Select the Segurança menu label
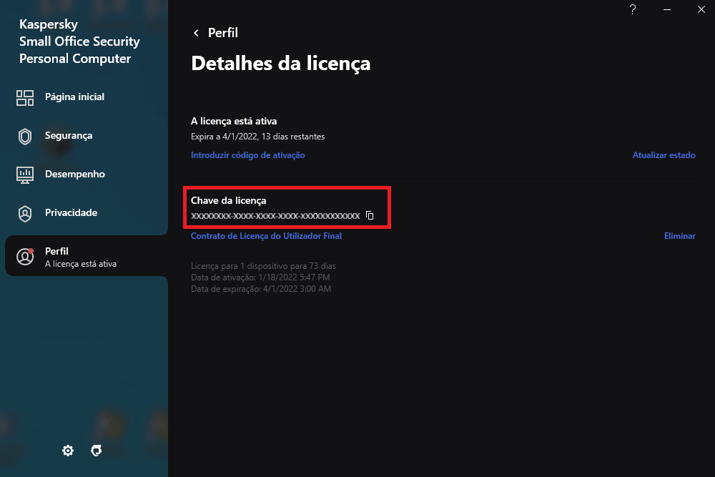 click(x=69, y=136)
